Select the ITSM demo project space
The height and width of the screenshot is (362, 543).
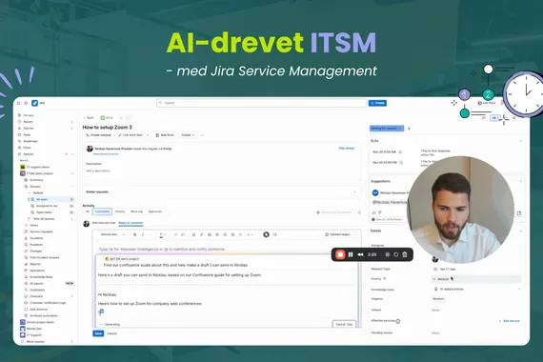point(40,173)
